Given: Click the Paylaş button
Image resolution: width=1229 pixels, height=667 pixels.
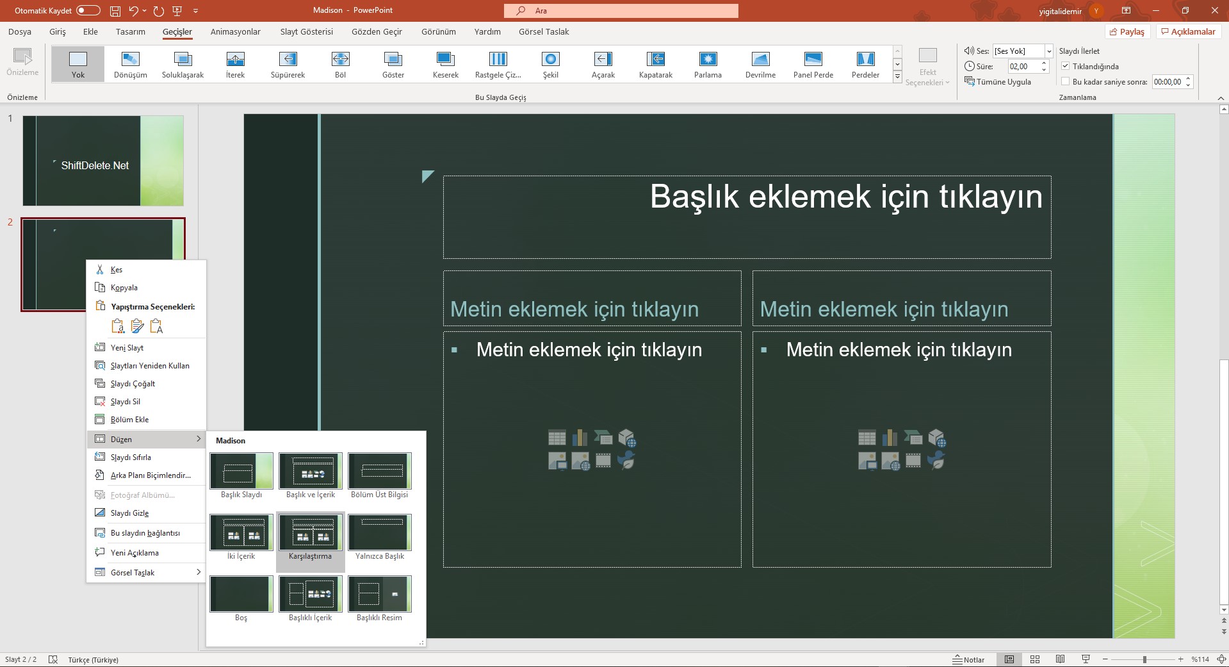Looking at the screenshot, I should coord(1127,31).
